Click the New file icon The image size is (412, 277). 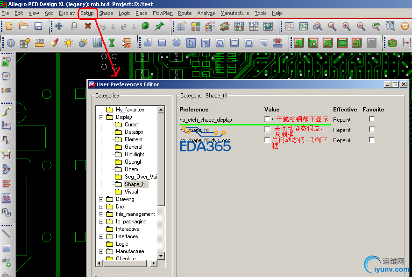coord(9,26)
